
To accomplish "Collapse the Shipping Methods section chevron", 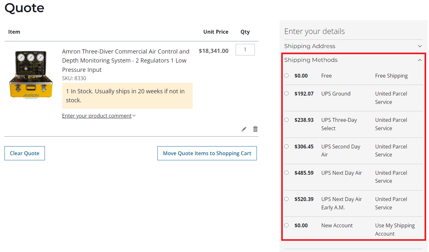I will (420, 60).
